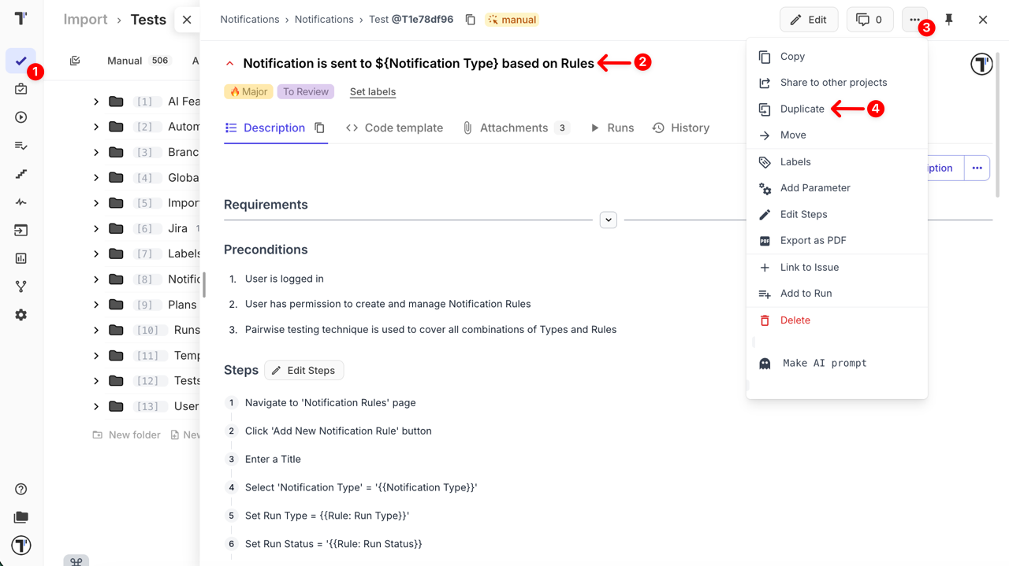Expand the AI Features folder [1]
Viewport: 1009px width, 566px height.
pyautogui.click(x=96, y=102)
